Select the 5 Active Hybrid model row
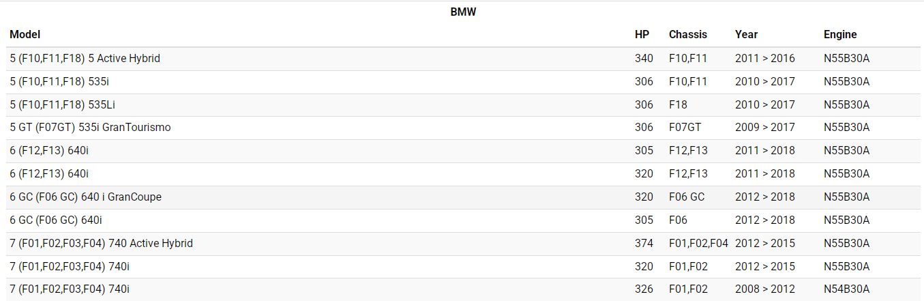This screenshot has width=924, height=301. tap(85, 59)
